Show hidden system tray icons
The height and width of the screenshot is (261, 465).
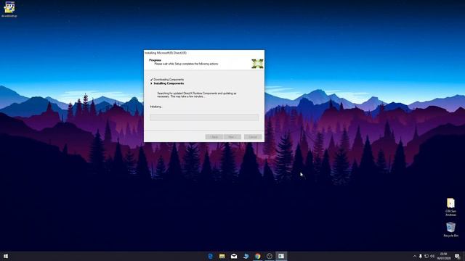tap(415, 256)
